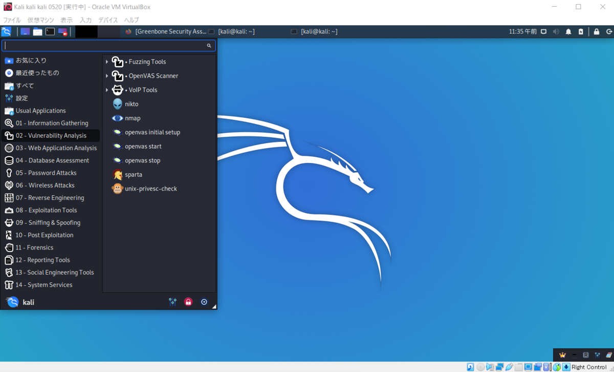The height and width of the screenshot is (372, 614).
Task: Select 13 - Social Engineering Tools category
Action: click(x=51, y=272)
